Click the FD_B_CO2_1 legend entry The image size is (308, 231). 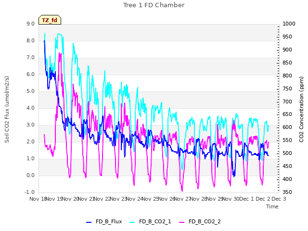click(x=150, y=221)
